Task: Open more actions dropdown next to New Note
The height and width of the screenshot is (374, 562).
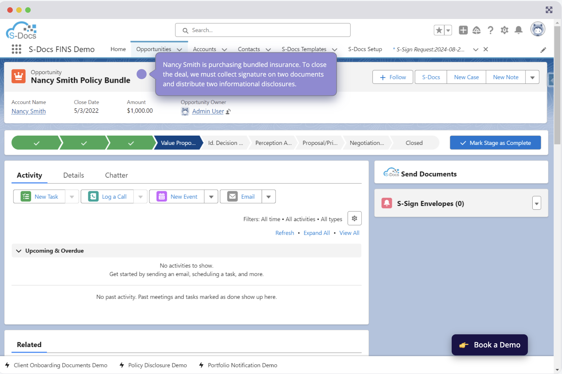Action: 532,77
